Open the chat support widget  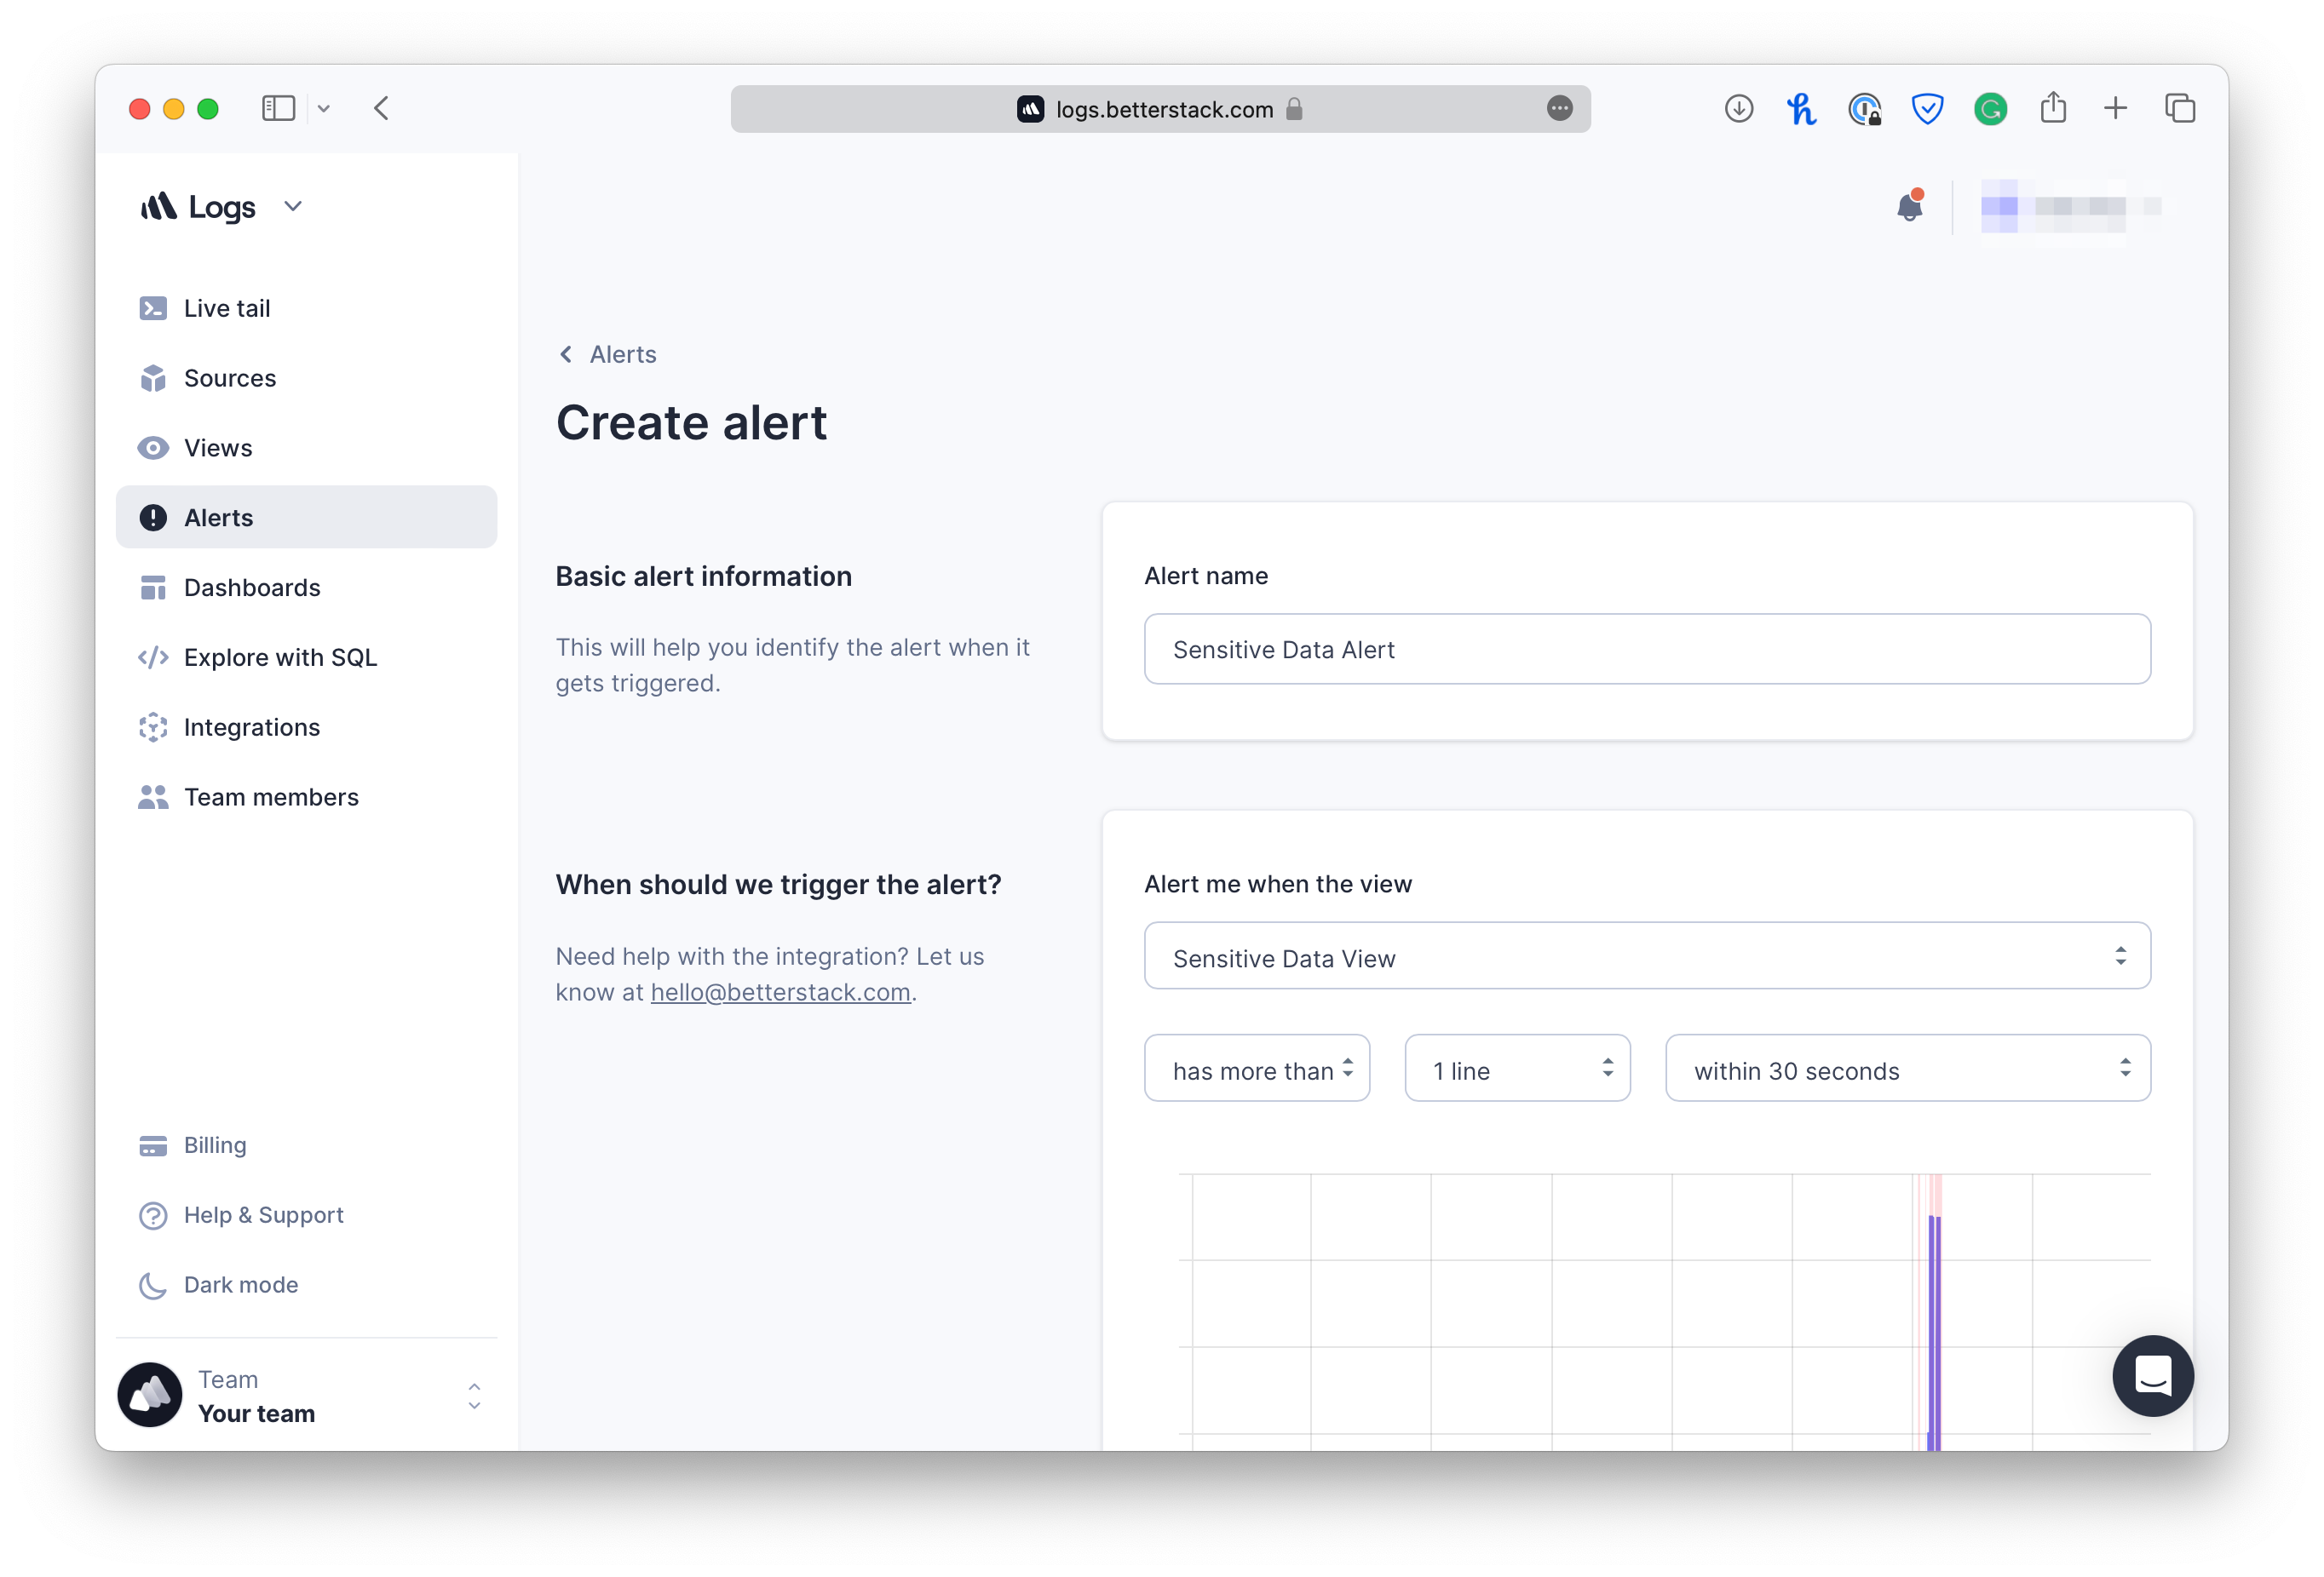click(2153, 1376)
